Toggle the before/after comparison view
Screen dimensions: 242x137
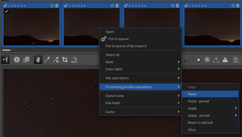[26, 60]
